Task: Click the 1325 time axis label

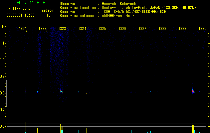Action: [x=102, y=29]
